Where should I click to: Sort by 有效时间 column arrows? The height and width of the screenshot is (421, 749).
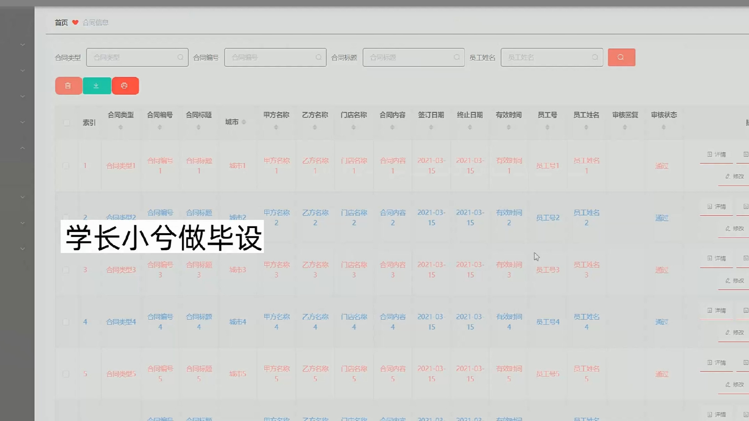pyautogui.click(x=509, y=127)
